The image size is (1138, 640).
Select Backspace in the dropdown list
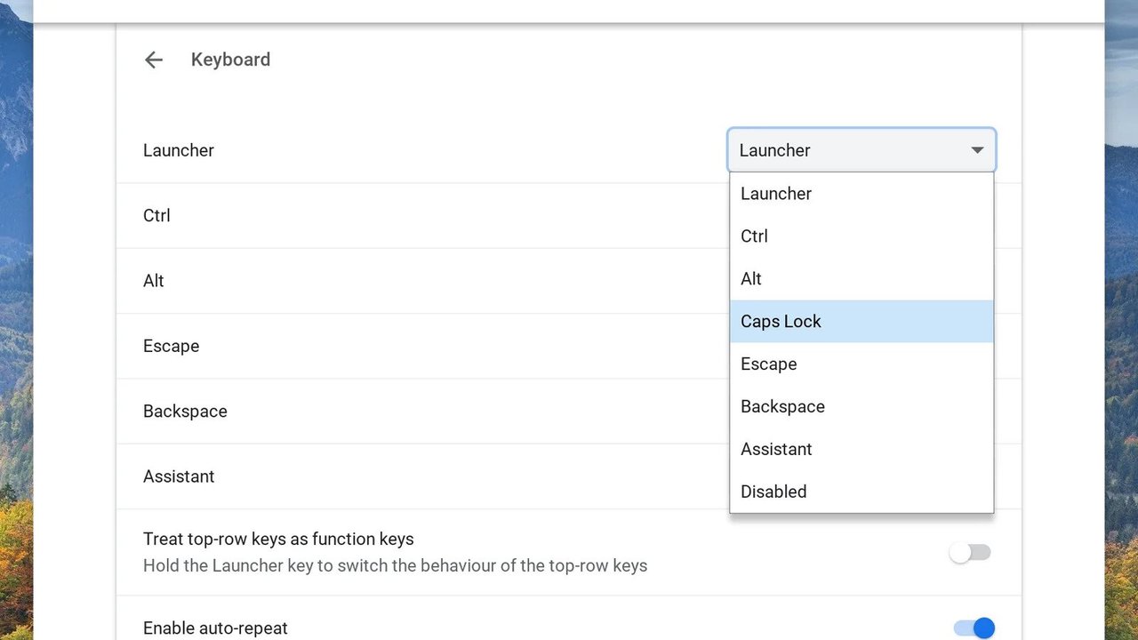(862, 407)
